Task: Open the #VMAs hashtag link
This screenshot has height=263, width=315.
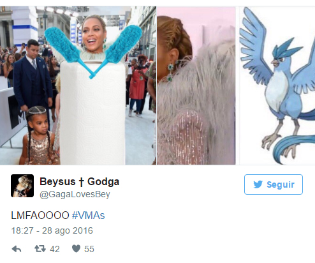Action: coord(88,215)
